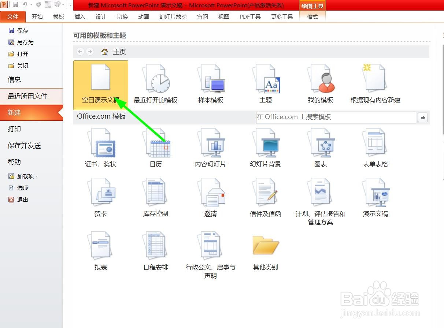Switch to the 视图 view tab

coord(224,16)
